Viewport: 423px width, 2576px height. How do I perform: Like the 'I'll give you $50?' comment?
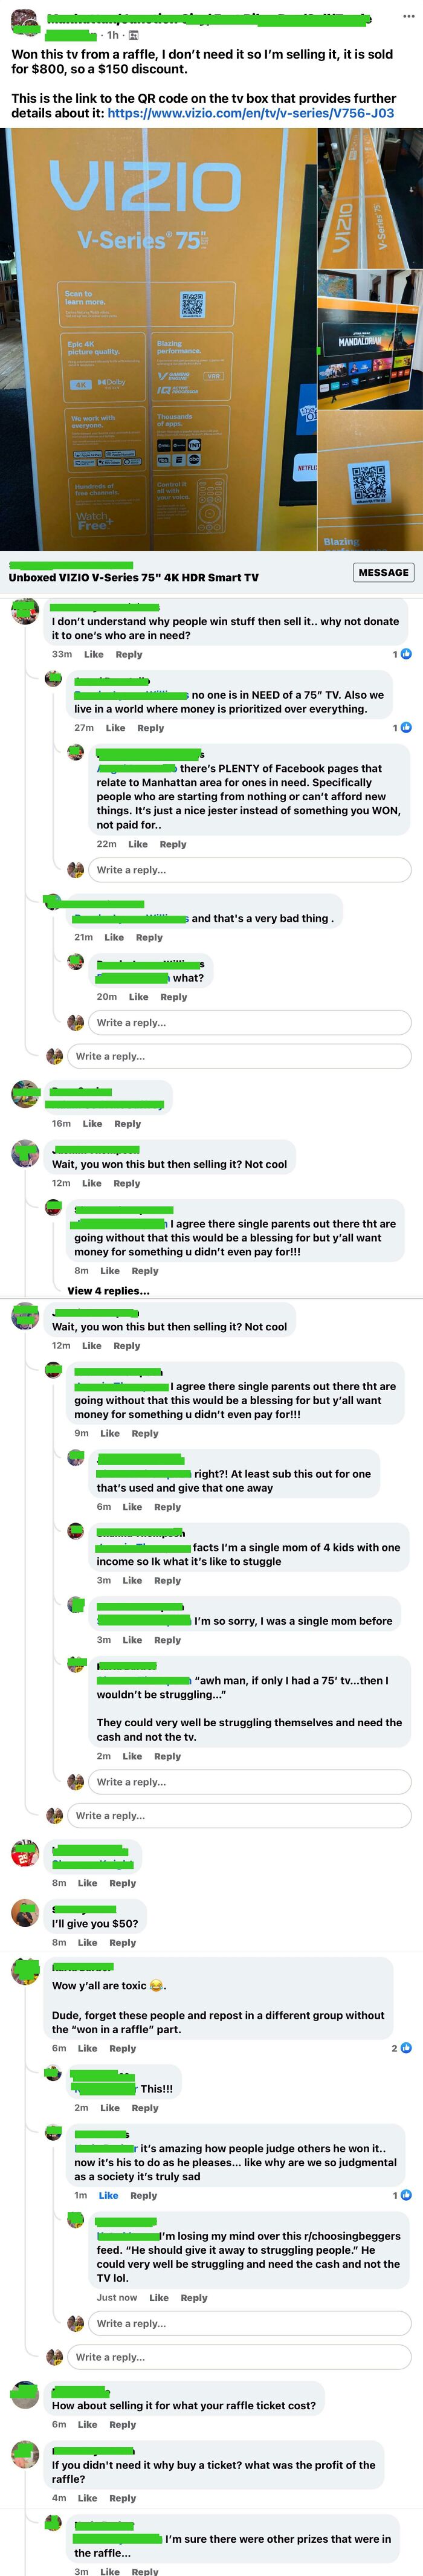pyautogui.click(x=87, y=1942)
